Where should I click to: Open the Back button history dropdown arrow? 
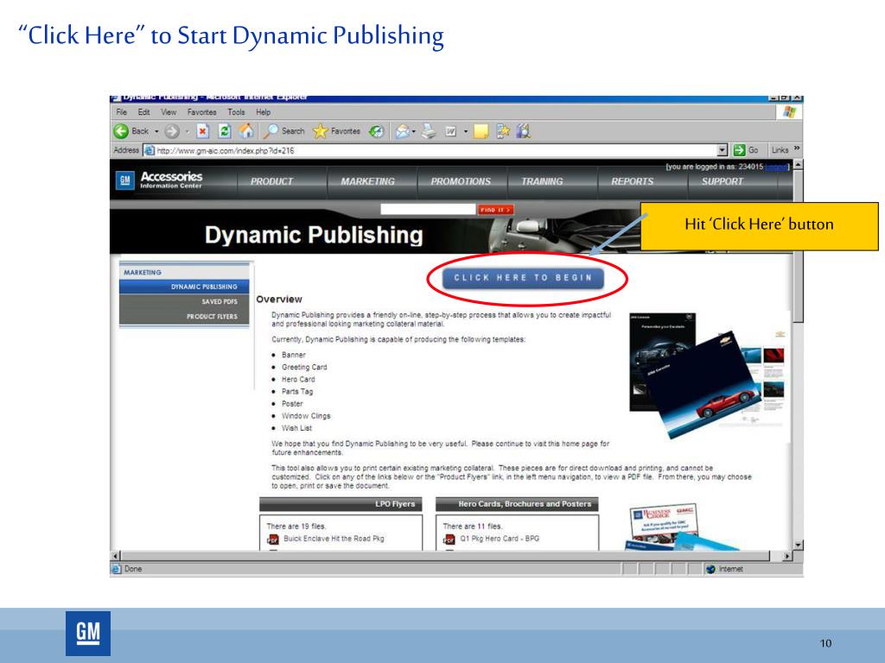(x=156, y=132)
